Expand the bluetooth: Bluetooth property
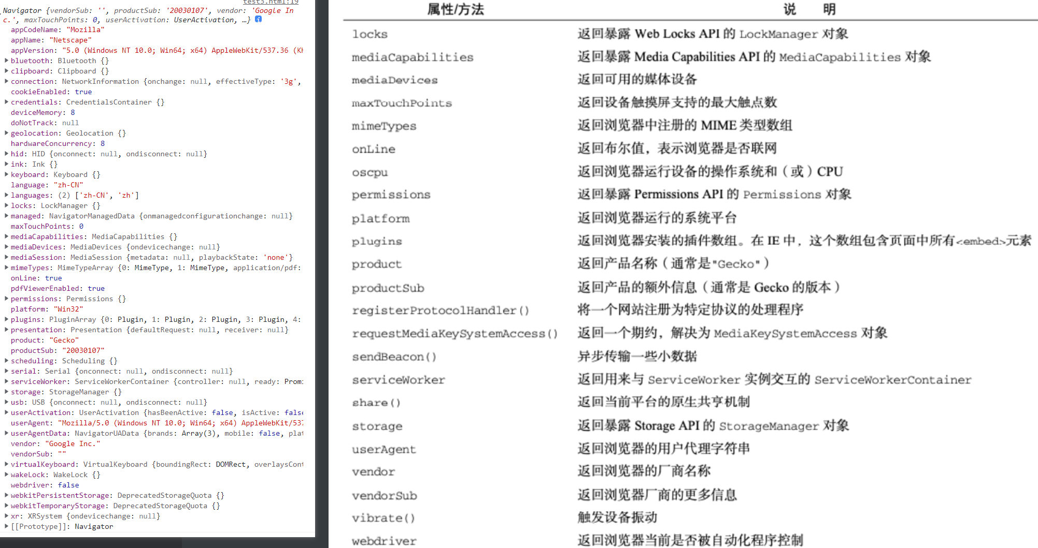 6,61
